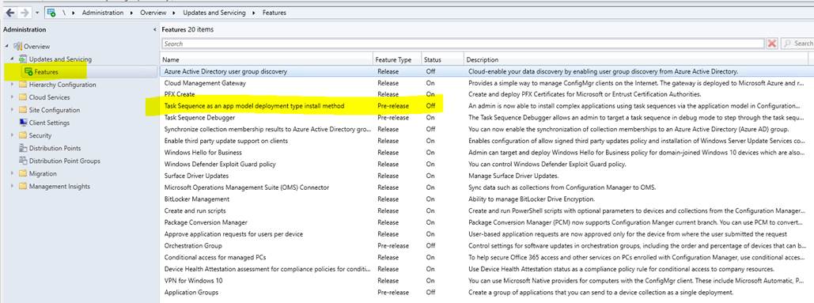Image resolution: width=814 pixels, height=303 pixels.
Task: Select Updates and Servicing breadcrumb segment
Action: point(214,13)
